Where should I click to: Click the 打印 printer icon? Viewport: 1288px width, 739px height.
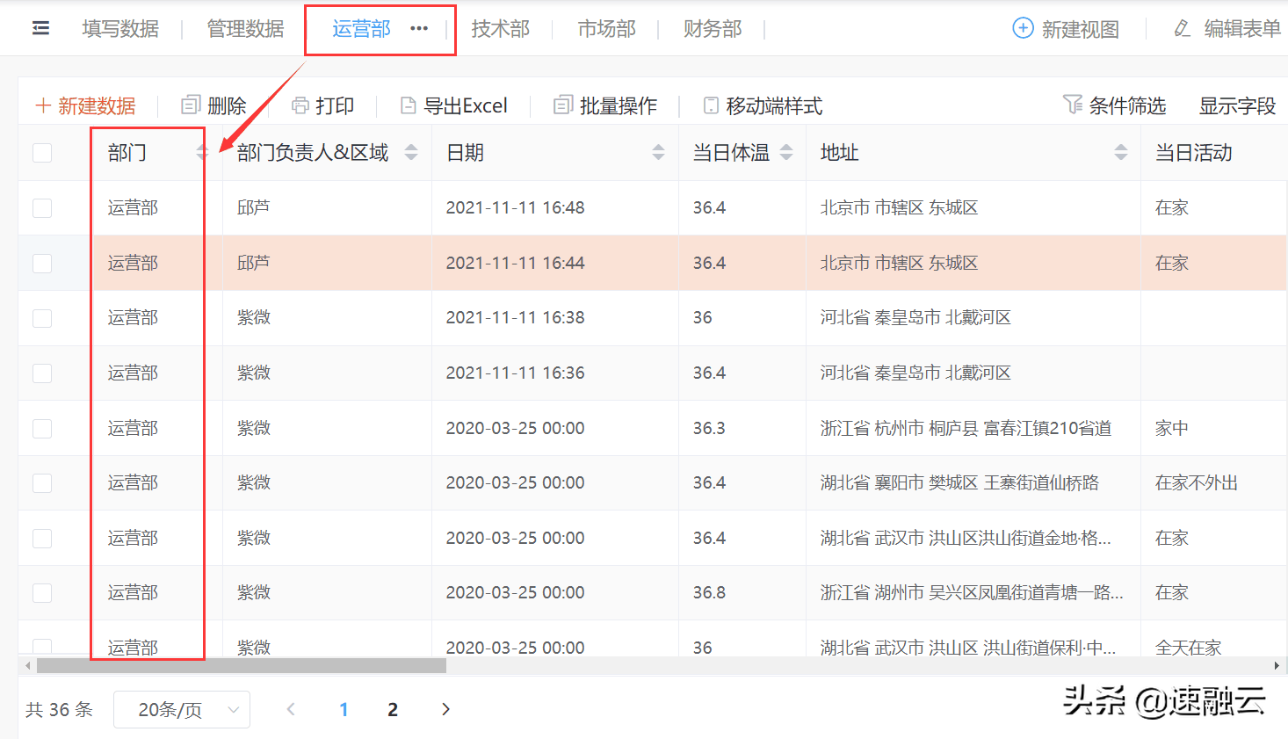tap(300, 105)
